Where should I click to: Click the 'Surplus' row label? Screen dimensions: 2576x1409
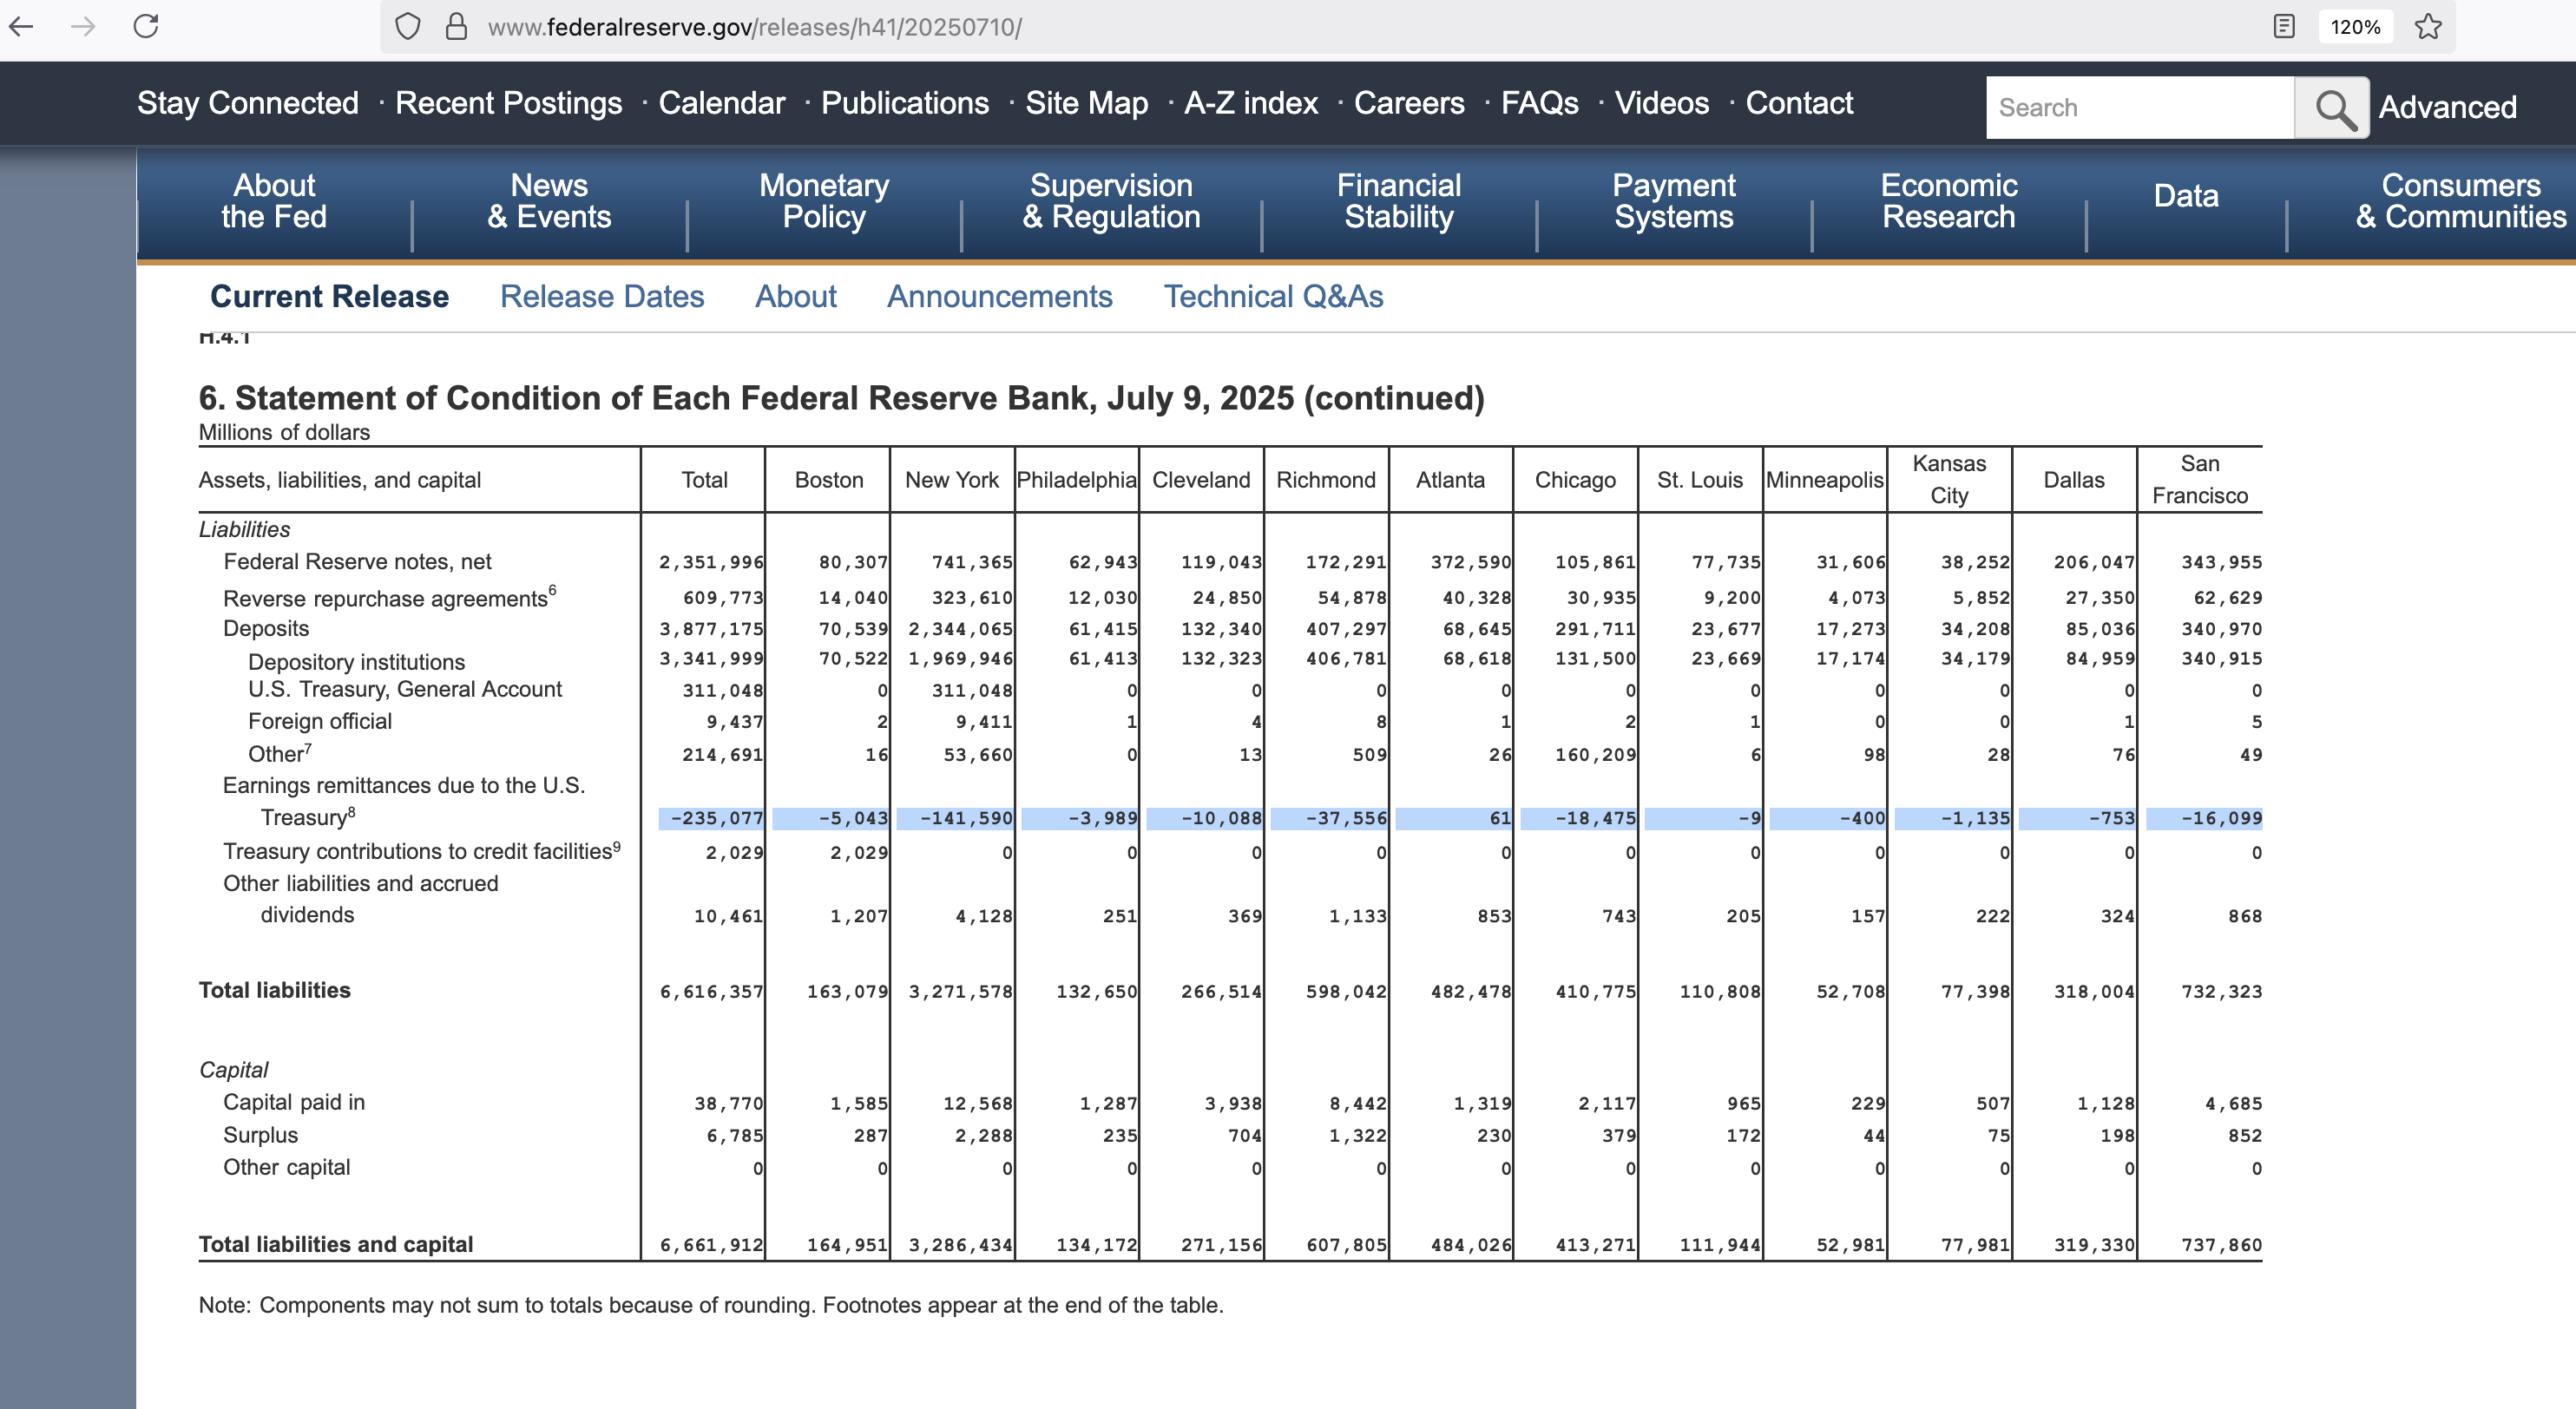260,1135
